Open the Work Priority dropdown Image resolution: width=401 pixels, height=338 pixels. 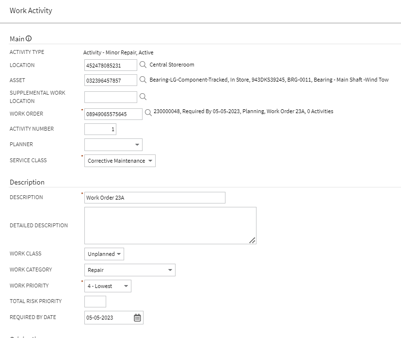[x=108, y=286]
